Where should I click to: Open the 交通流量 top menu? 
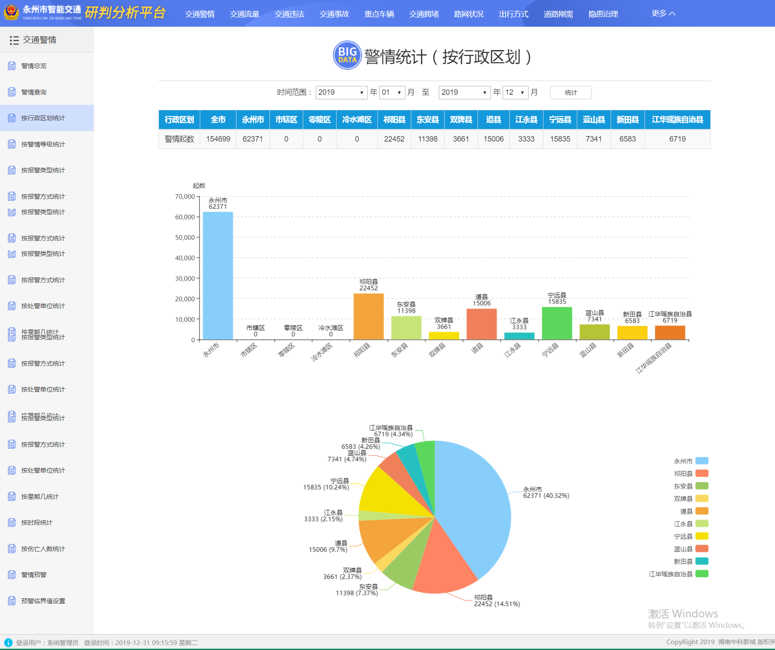[244, 14]
